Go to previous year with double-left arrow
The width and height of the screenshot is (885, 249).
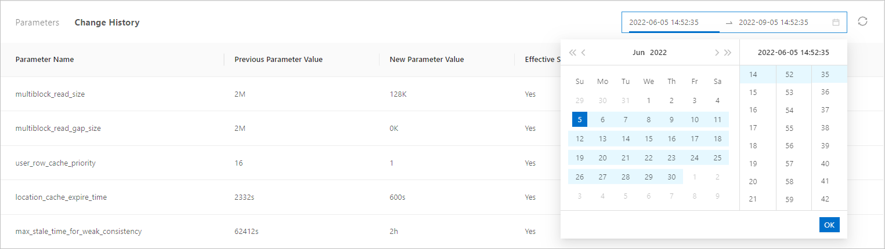[x=573, y=53]
